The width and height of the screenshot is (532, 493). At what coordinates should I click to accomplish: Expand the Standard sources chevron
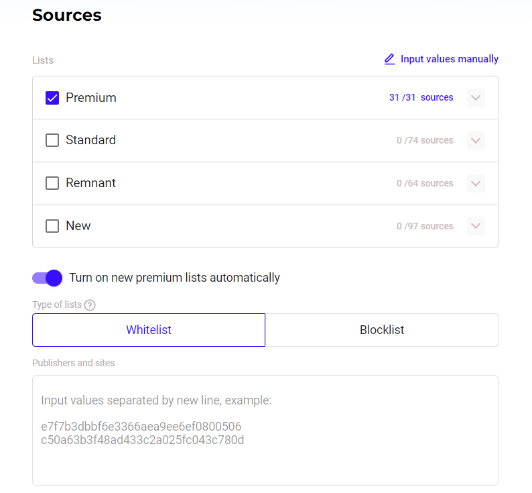[x=476, y=140]
